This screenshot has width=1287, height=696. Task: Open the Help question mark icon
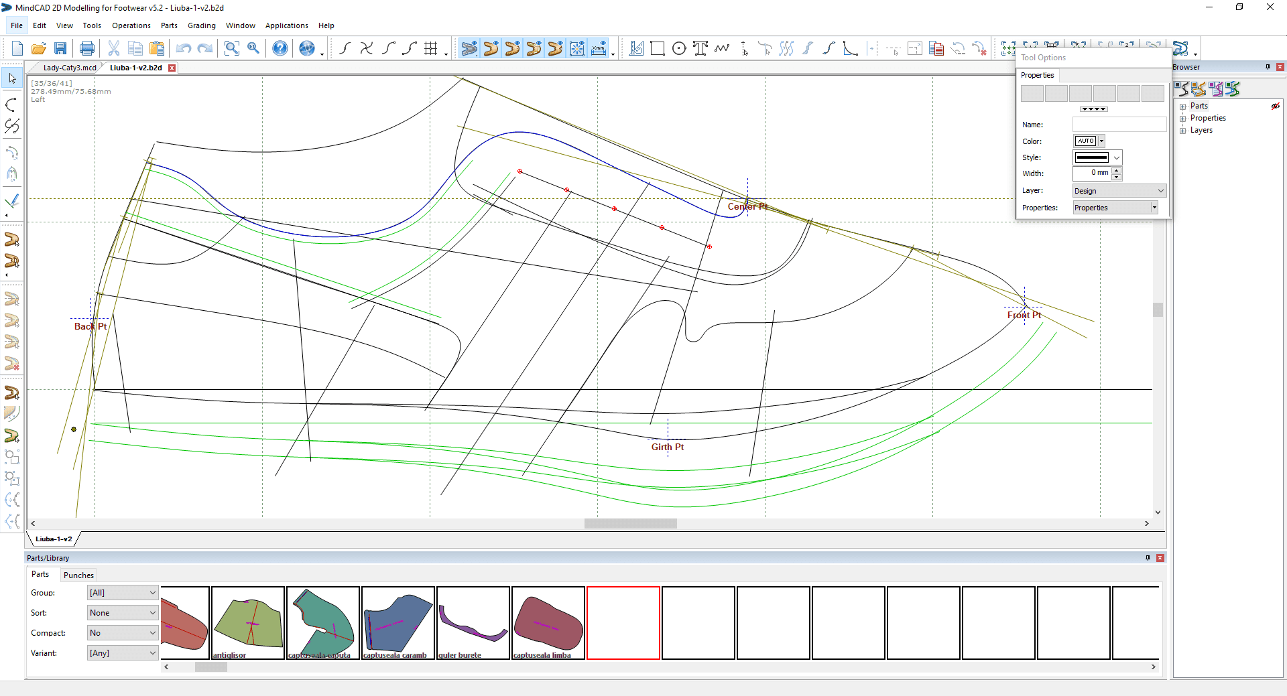tap(280, 48)
